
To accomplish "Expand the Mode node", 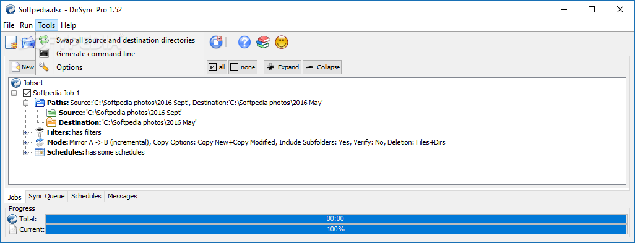I will (26, 142).
